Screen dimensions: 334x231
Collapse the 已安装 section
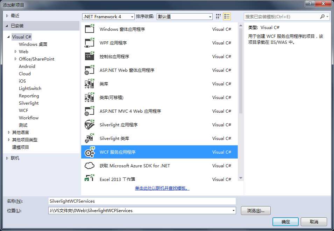[7, 26]
